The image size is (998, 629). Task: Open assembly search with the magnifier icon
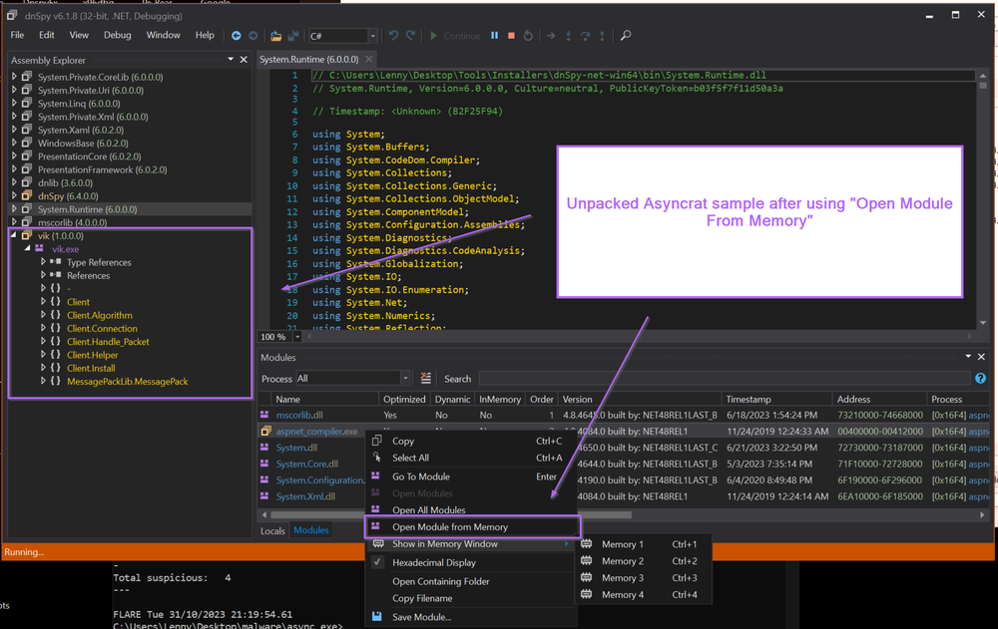click(x=626, y=35)
